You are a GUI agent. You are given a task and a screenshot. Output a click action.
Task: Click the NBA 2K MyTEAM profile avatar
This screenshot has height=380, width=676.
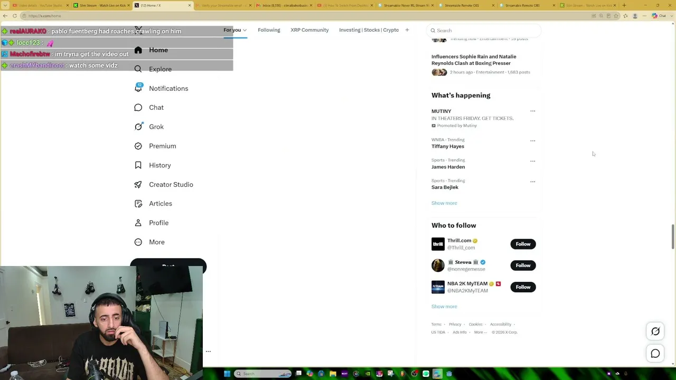pos(438,287)
